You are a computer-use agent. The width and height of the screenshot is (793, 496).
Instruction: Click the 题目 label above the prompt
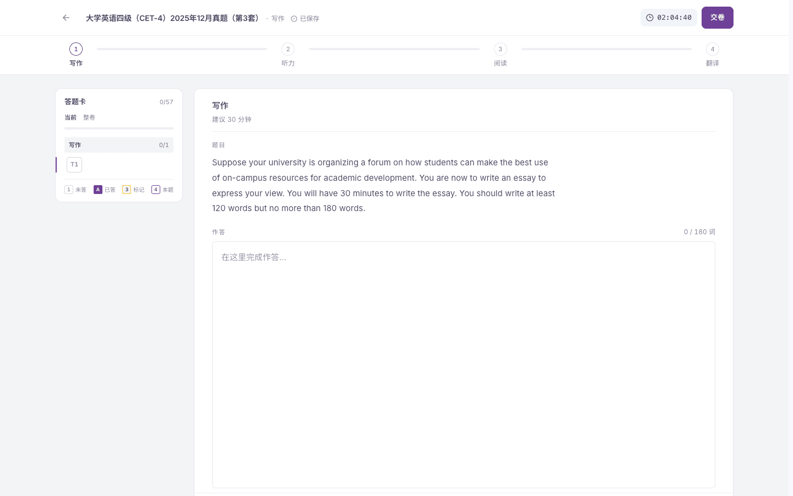tap(219, 145)
